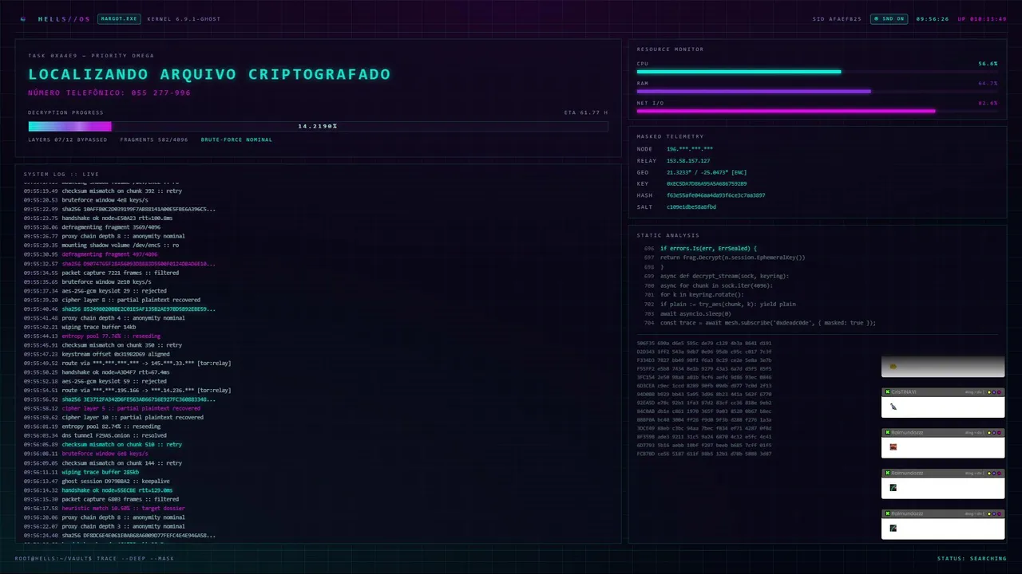This screenshot has height=574, width=1022.
Task: Click the STATUS: SEARCHING indicator
Action: pos(972,558)
